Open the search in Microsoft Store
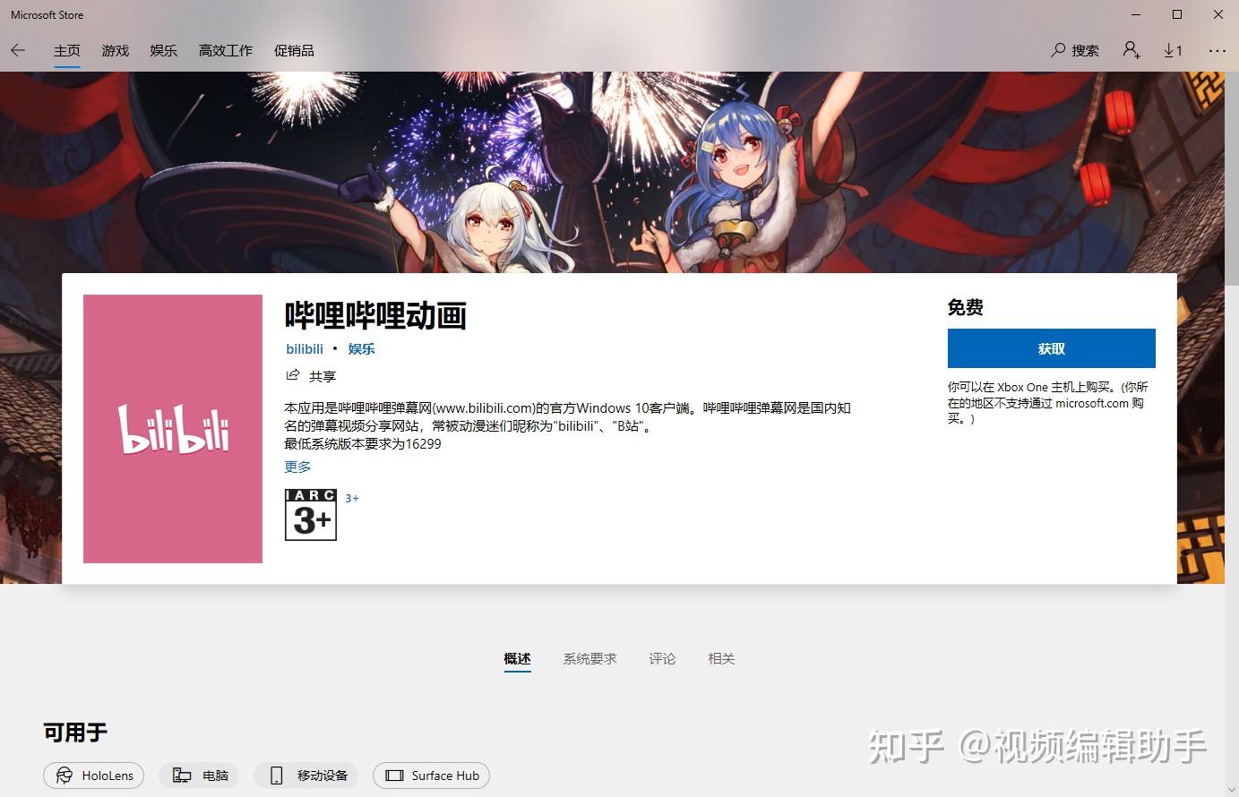The height and width of the screenshot is (797, 1239). click(1073, 50)
